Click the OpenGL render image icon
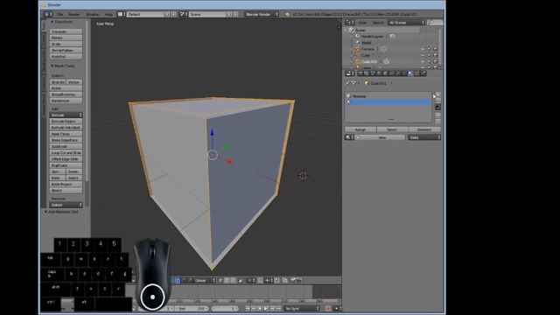The width and height of the screenshot is (560, 315). click(293, 280)
